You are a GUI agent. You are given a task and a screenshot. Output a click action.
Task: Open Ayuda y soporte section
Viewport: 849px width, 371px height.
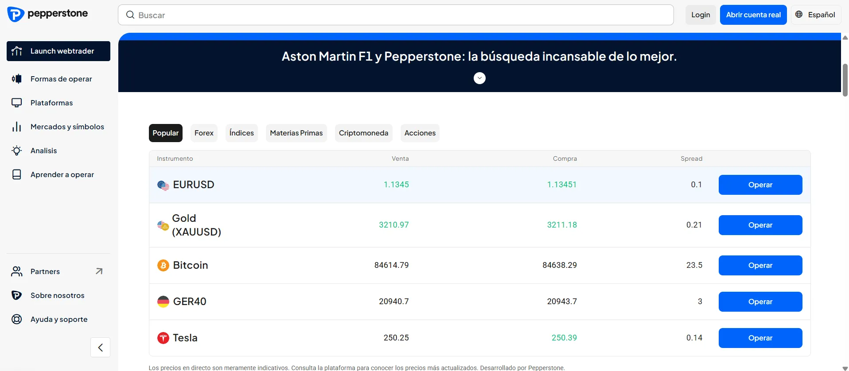[58, 319]
